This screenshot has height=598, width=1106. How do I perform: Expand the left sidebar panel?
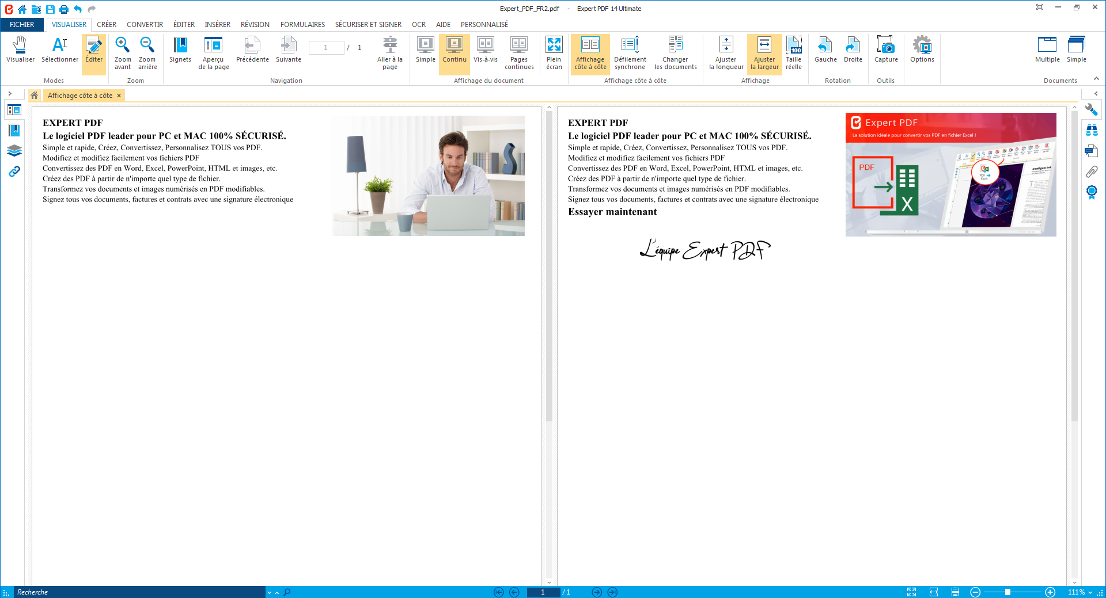tap(10, 93)
